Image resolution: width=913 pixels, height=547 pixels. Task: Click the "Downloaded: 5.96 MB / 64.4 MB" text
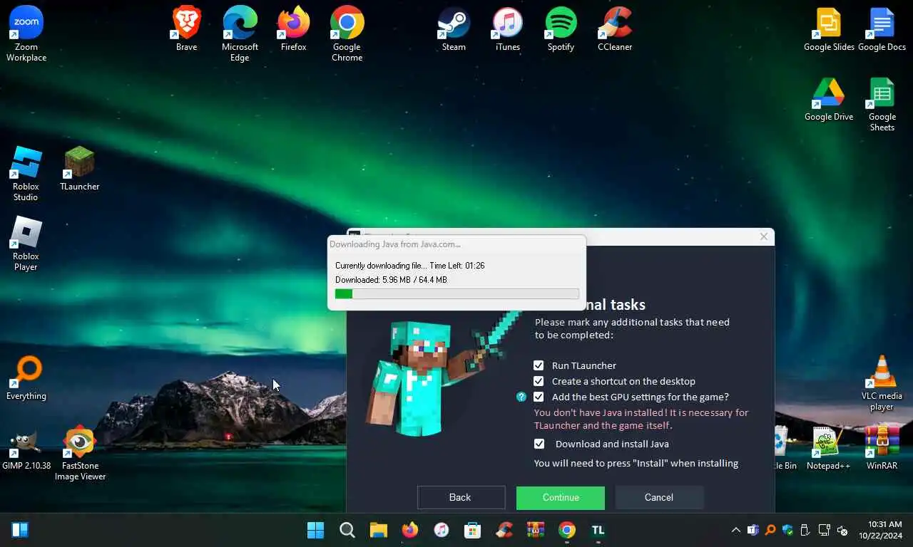point(391,280)
